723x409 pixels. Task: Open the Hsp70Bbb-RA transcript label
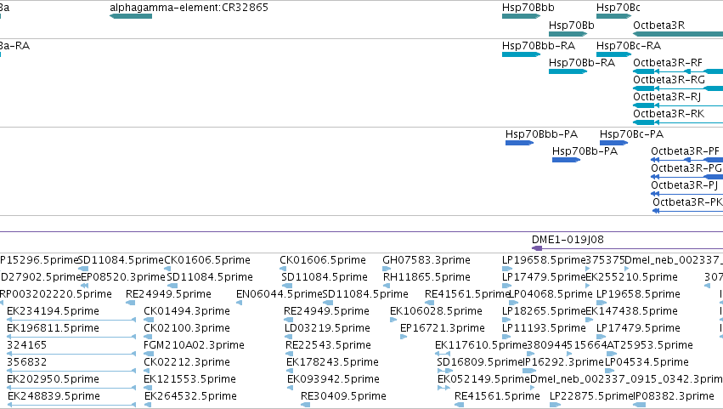point(539,46)
